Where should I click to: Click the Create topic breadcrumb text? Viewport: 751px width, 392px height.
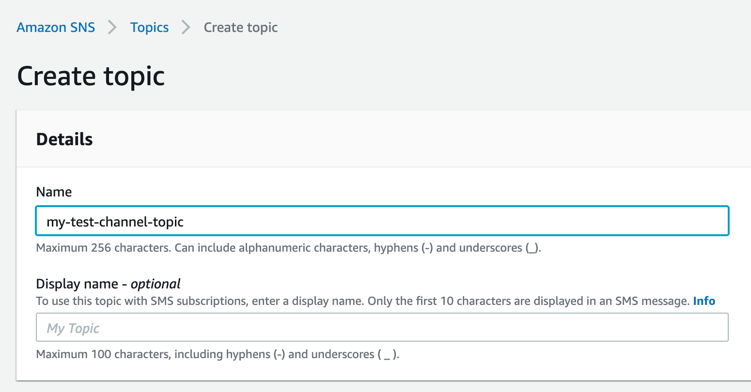pyautogui.click(x=241, y=28)
